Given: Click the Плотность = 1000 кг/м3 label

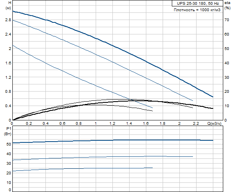Looking at the screenshot, I should [197, 10].
